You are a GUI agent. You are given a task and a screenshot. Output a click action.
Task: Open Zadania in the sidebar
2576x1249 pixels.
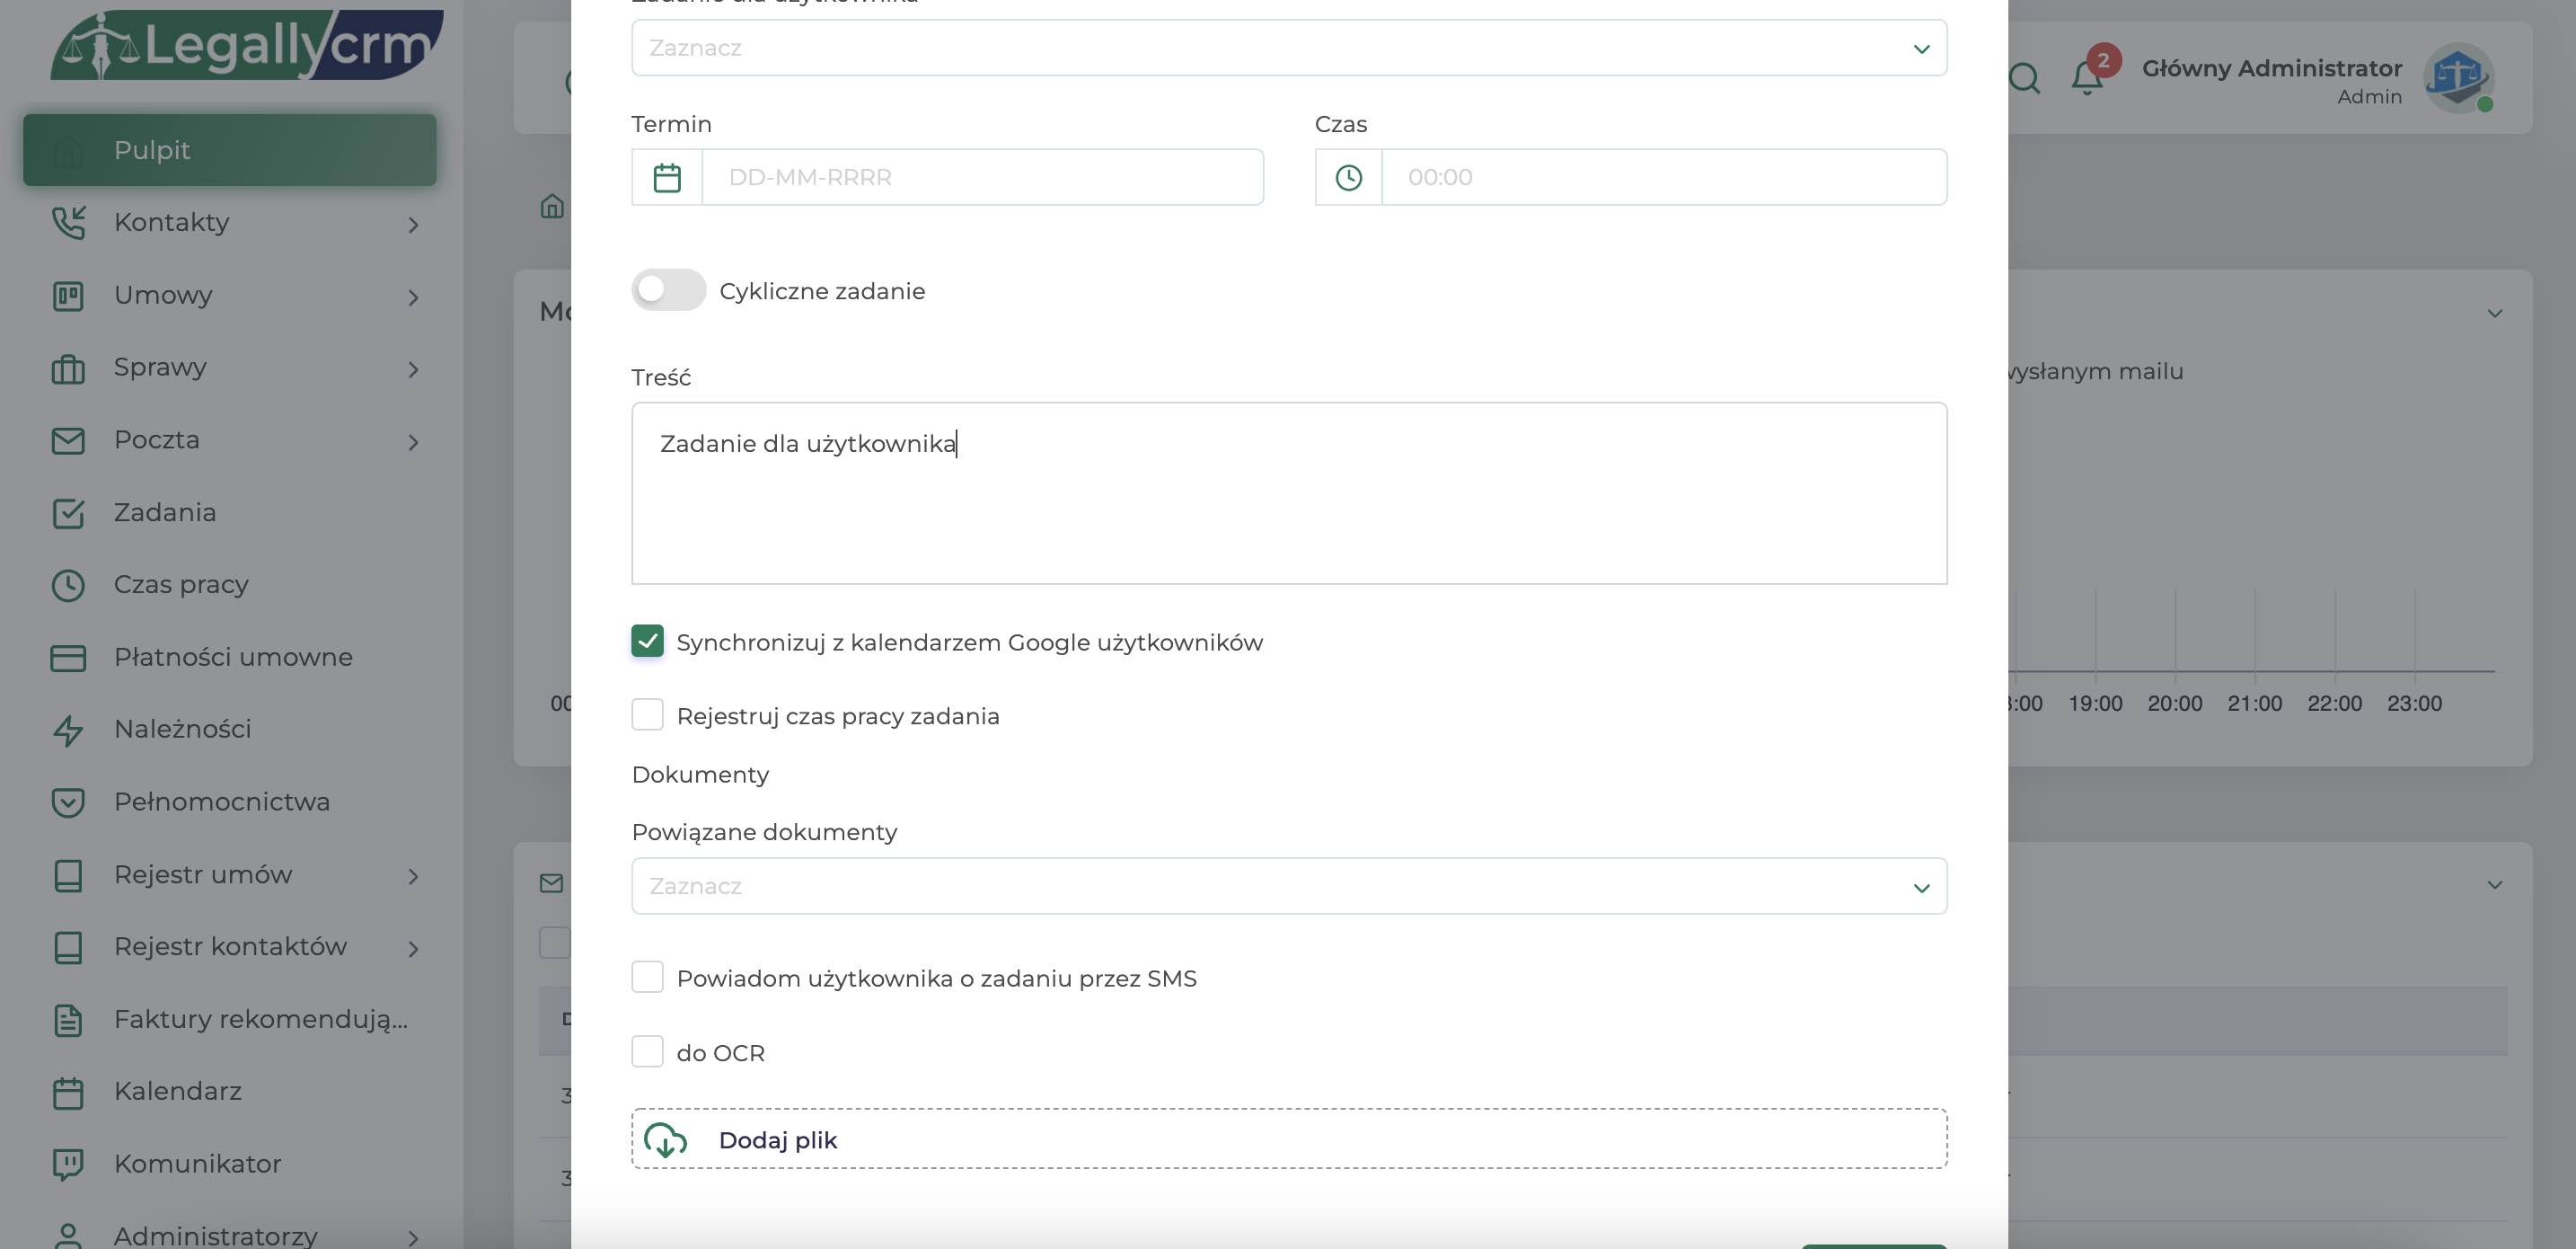(x=165, y=512)
